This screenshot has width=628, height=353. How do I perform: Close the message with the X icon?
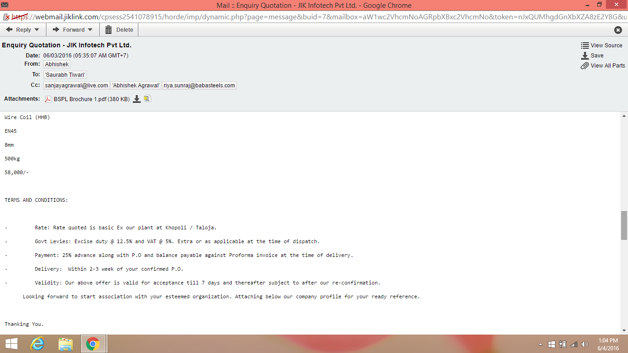pos(618,30)
